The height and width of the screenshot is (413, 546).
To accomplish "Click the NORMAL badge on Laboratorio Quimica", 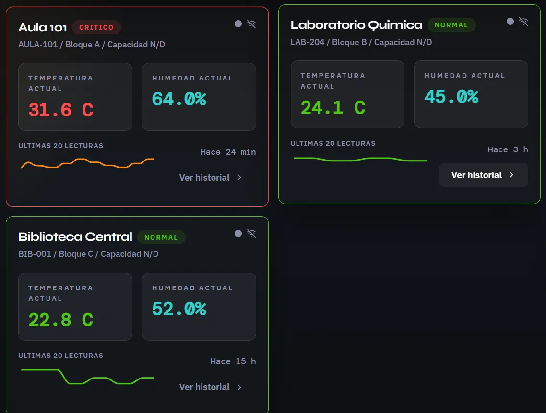I will pos(451,25).
